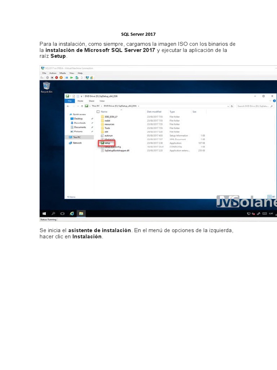The image size is (277, 370).
Task: Open the Action menu of the VM connection window
Action: tap(53, 73)
